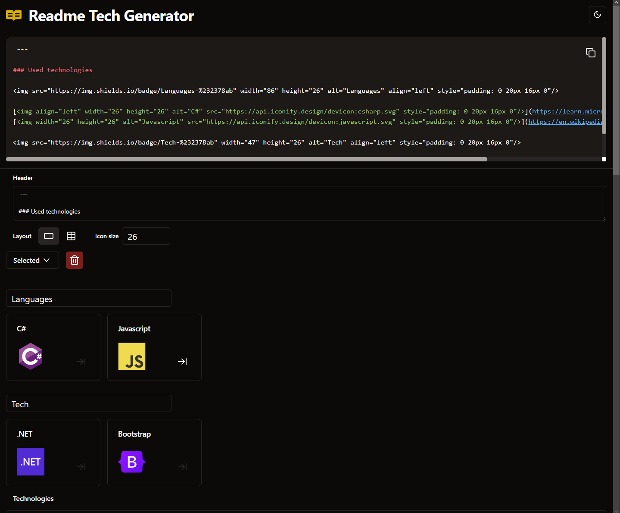Click the Icon size input field

tap(146, 236)
